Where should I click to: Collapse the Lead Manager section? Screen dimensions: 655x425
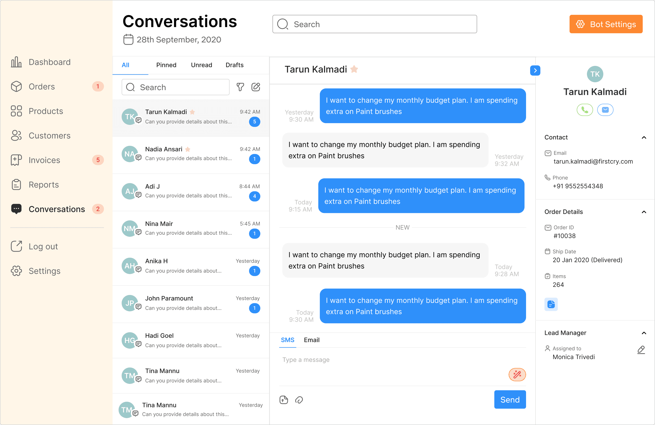[644, 333]
